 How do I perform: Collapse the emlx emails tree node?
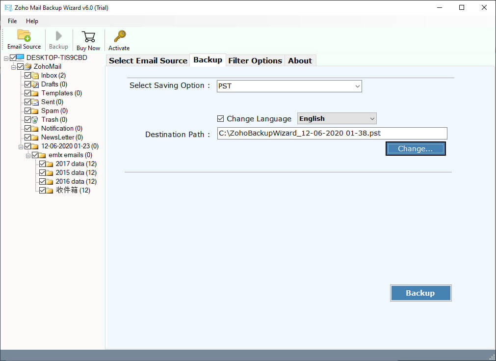point(28,156)
